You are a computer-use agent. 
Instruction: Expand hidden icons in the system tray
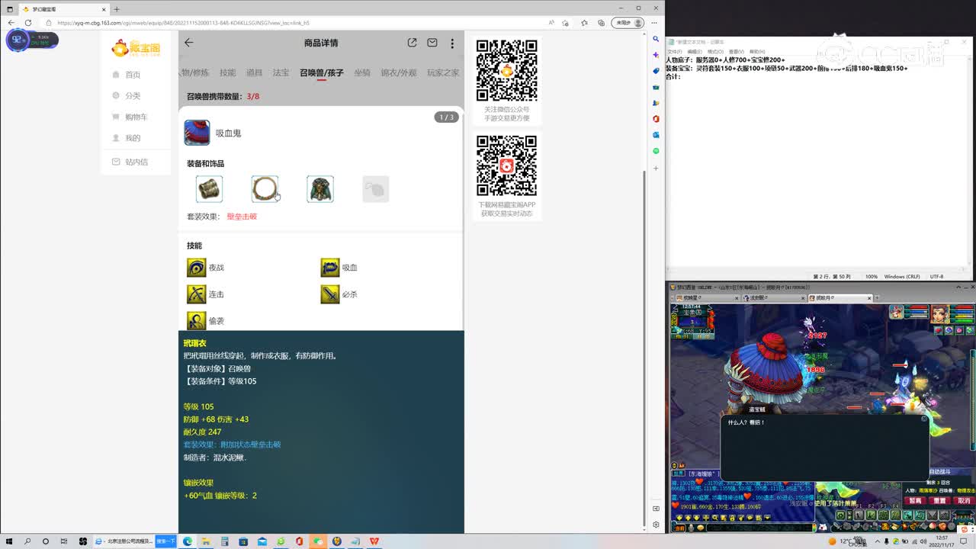pos(877,542)
